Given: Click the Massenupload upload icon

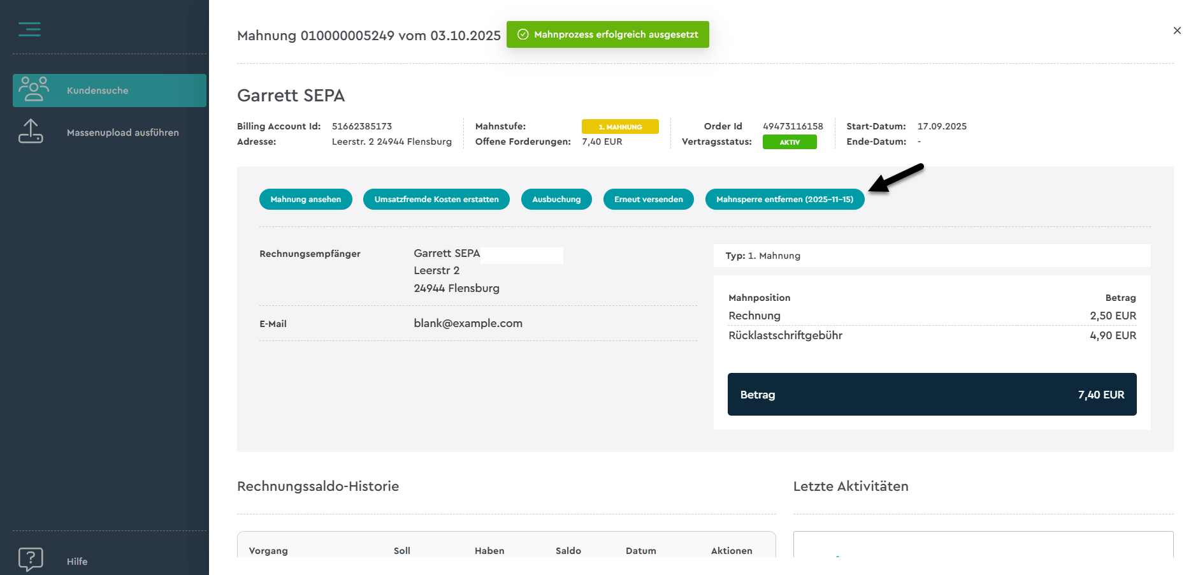Looking at the screenshot, I should click(x=31, y=131).
